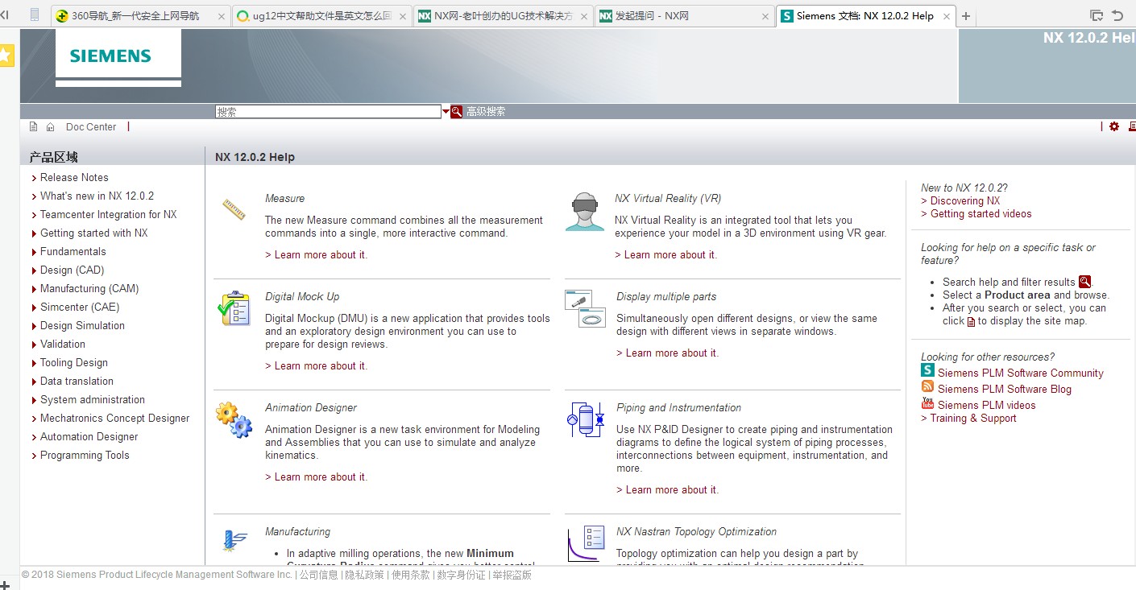Open the search box dropdown arrow
The height and width of the screenshot is (590, 1136).
(x=446, y=112)
